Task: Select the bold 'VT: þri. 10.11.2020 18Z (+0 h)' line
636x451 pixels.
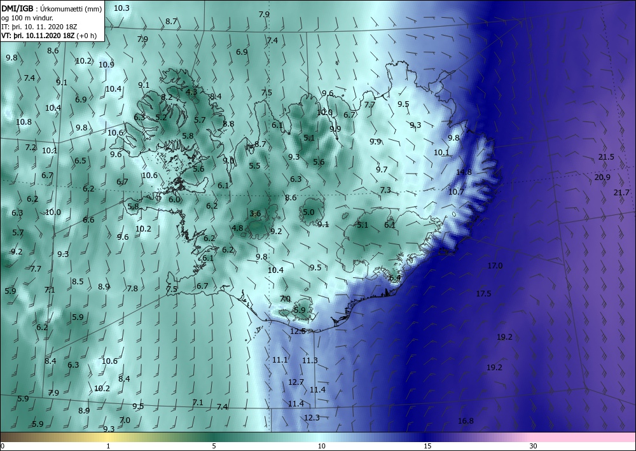Action: [49, 35]
